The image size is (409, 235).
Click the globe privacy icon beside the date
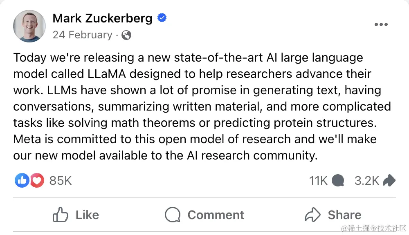pyautogui.click(x=126, y=35)
